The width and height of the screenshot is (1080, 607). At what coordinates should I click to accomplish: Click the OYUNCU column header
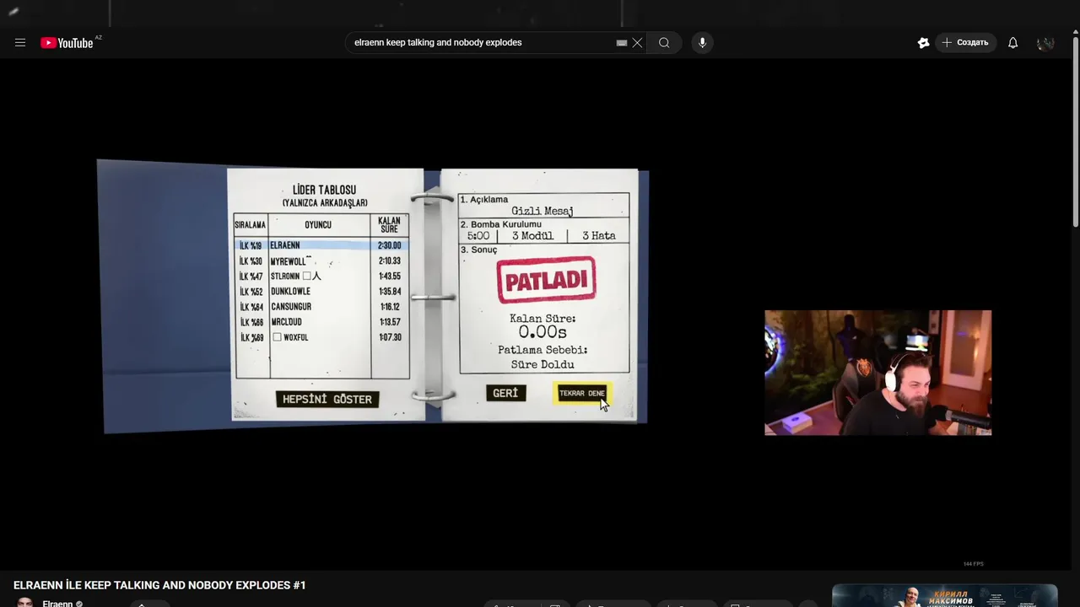tap(318, 225)
